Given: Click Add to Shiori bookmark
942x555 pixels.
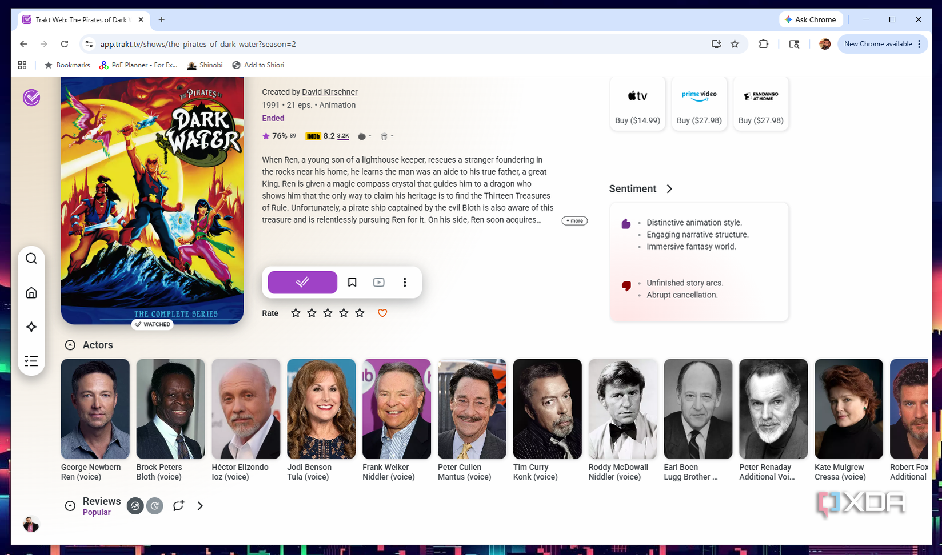Looking at the screenshot, I should 258,65.
